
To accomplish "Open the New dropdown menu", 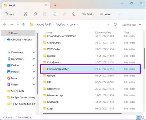I will pyautogui.click(x=11, y=14).
